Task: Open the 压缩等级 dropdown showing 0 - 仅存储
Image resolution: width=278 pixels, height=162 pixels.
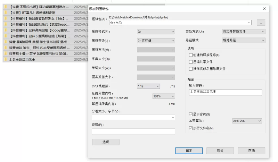Action: click(x=156, y=41)
